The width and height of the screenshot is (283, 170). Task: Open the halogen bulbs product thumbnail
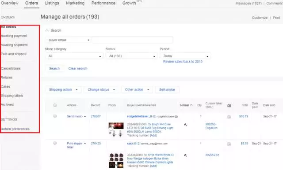point(116,160)
